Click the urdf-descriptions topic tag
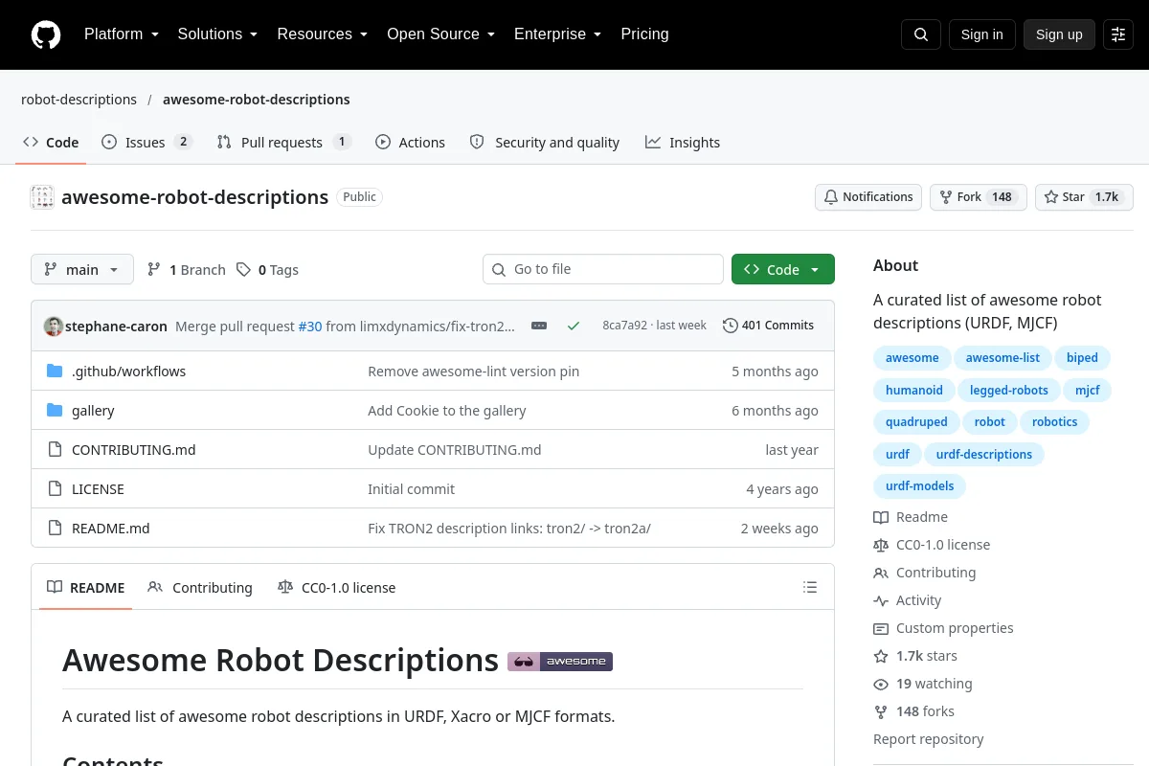This screenshot has width=1149, height=766. (x=984, y=454)
